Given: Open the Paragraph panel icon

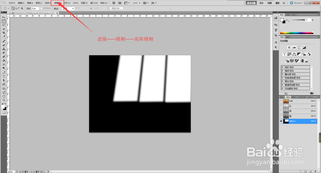Looking at the screenshot, I should (x=276, y=47).
